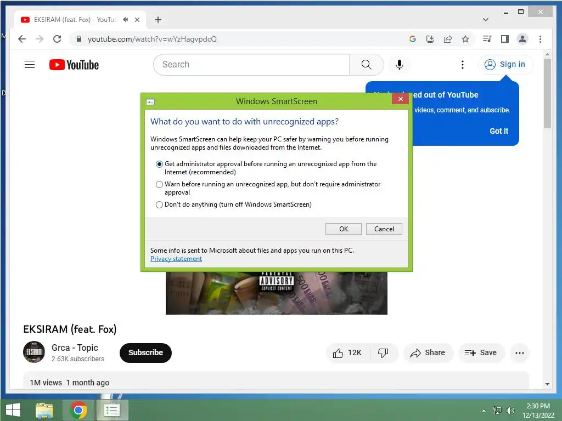The width and height of the screenshot is (562, 421).
Task: Click the Chrome back arrow
Action: (22, 39)
